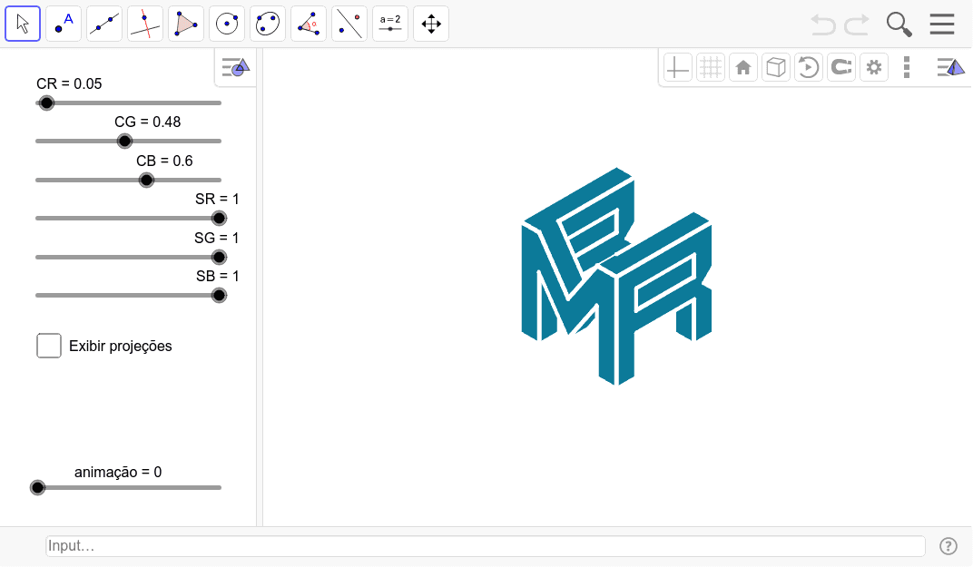This screenshot has height=567, width=973.
Task: Open the three-dot views menu
Action: 907,67
